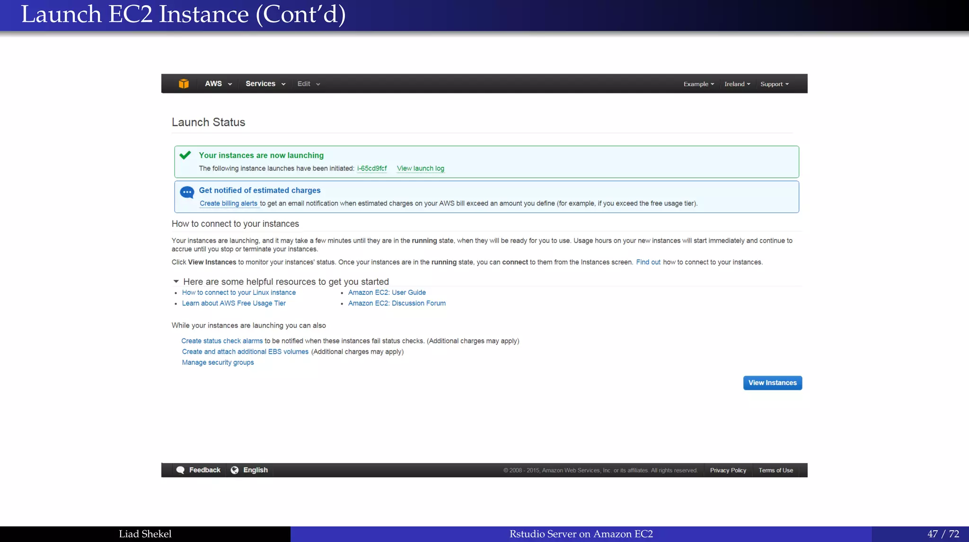Open the Support dropdown menu
This screenshot has height=542, width=969.
coord(775,84)
